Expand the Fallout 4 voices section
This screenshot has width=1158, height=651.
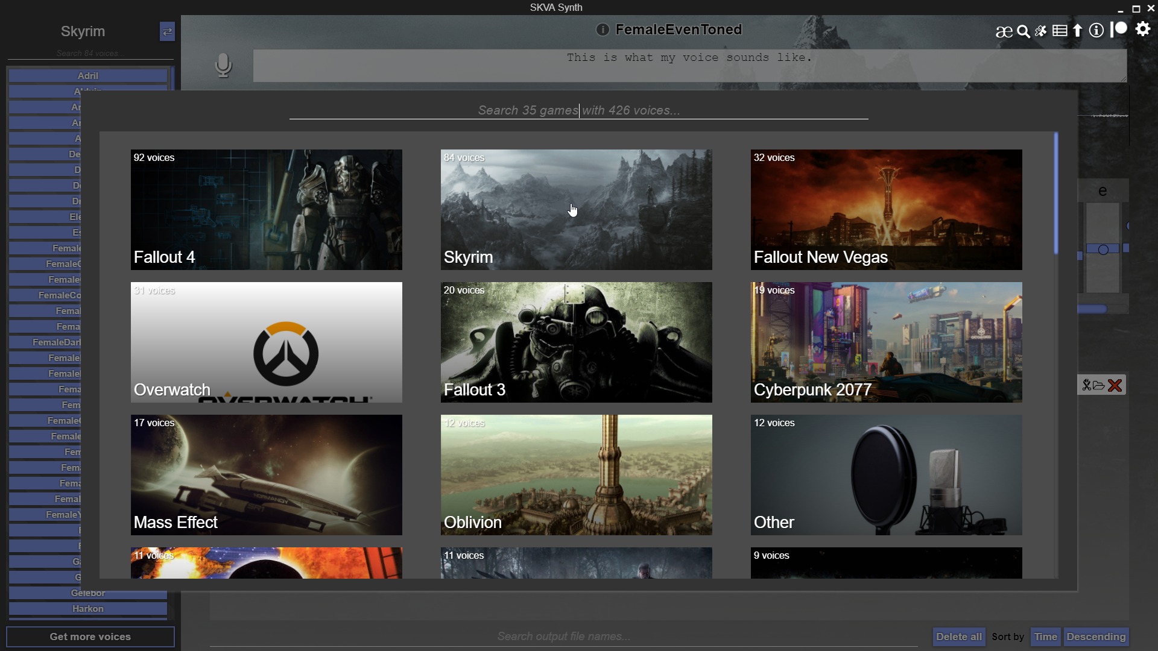pyautogui.click(x=267, y=210)
